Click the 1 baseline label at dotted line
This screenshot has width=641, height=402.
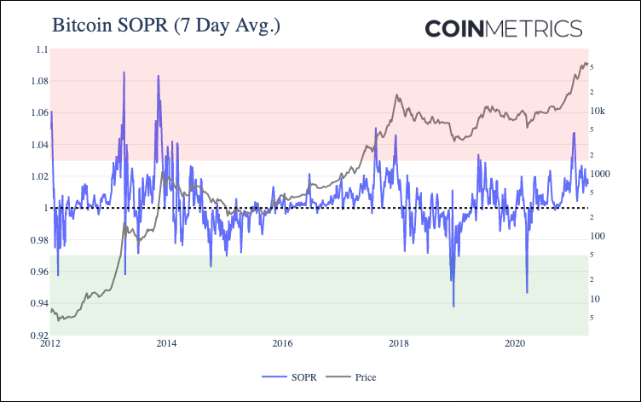[46, 208]
